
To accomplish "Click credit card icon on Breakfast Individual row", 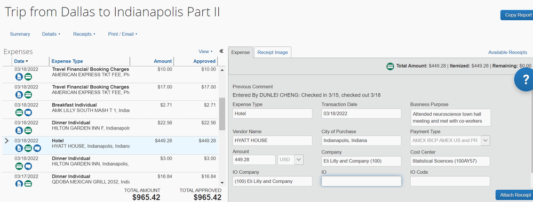I will [x=19, y=112].
